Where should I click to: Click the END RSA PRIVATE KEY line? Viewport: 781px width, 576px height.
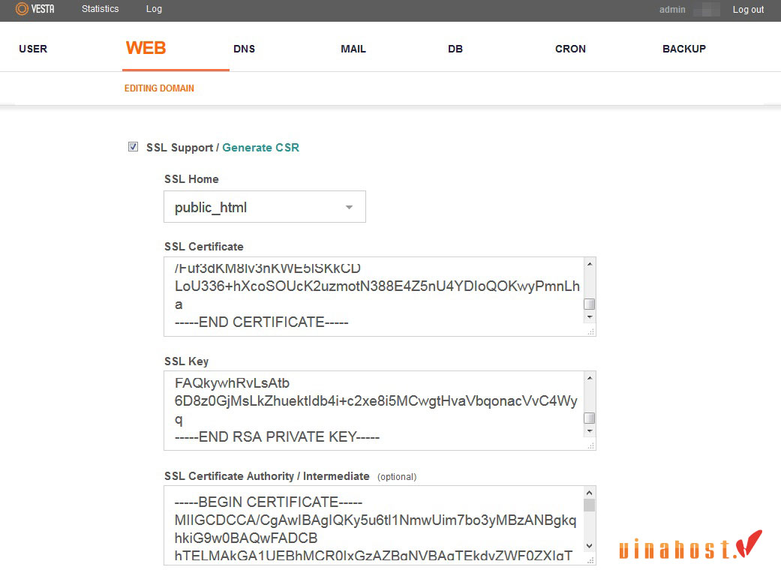point(277,436)
